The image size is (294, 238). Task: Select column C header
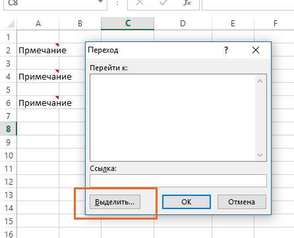[128, 24]
